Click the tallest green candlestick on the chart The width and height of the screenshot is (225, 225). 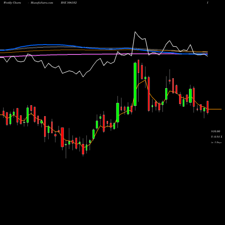135,84
